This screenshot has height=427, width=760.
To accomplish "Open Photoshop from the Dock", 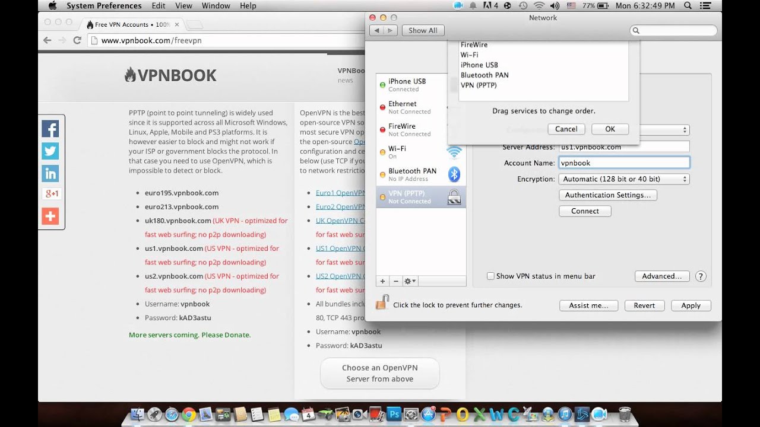I will click(x=393, y=414).
